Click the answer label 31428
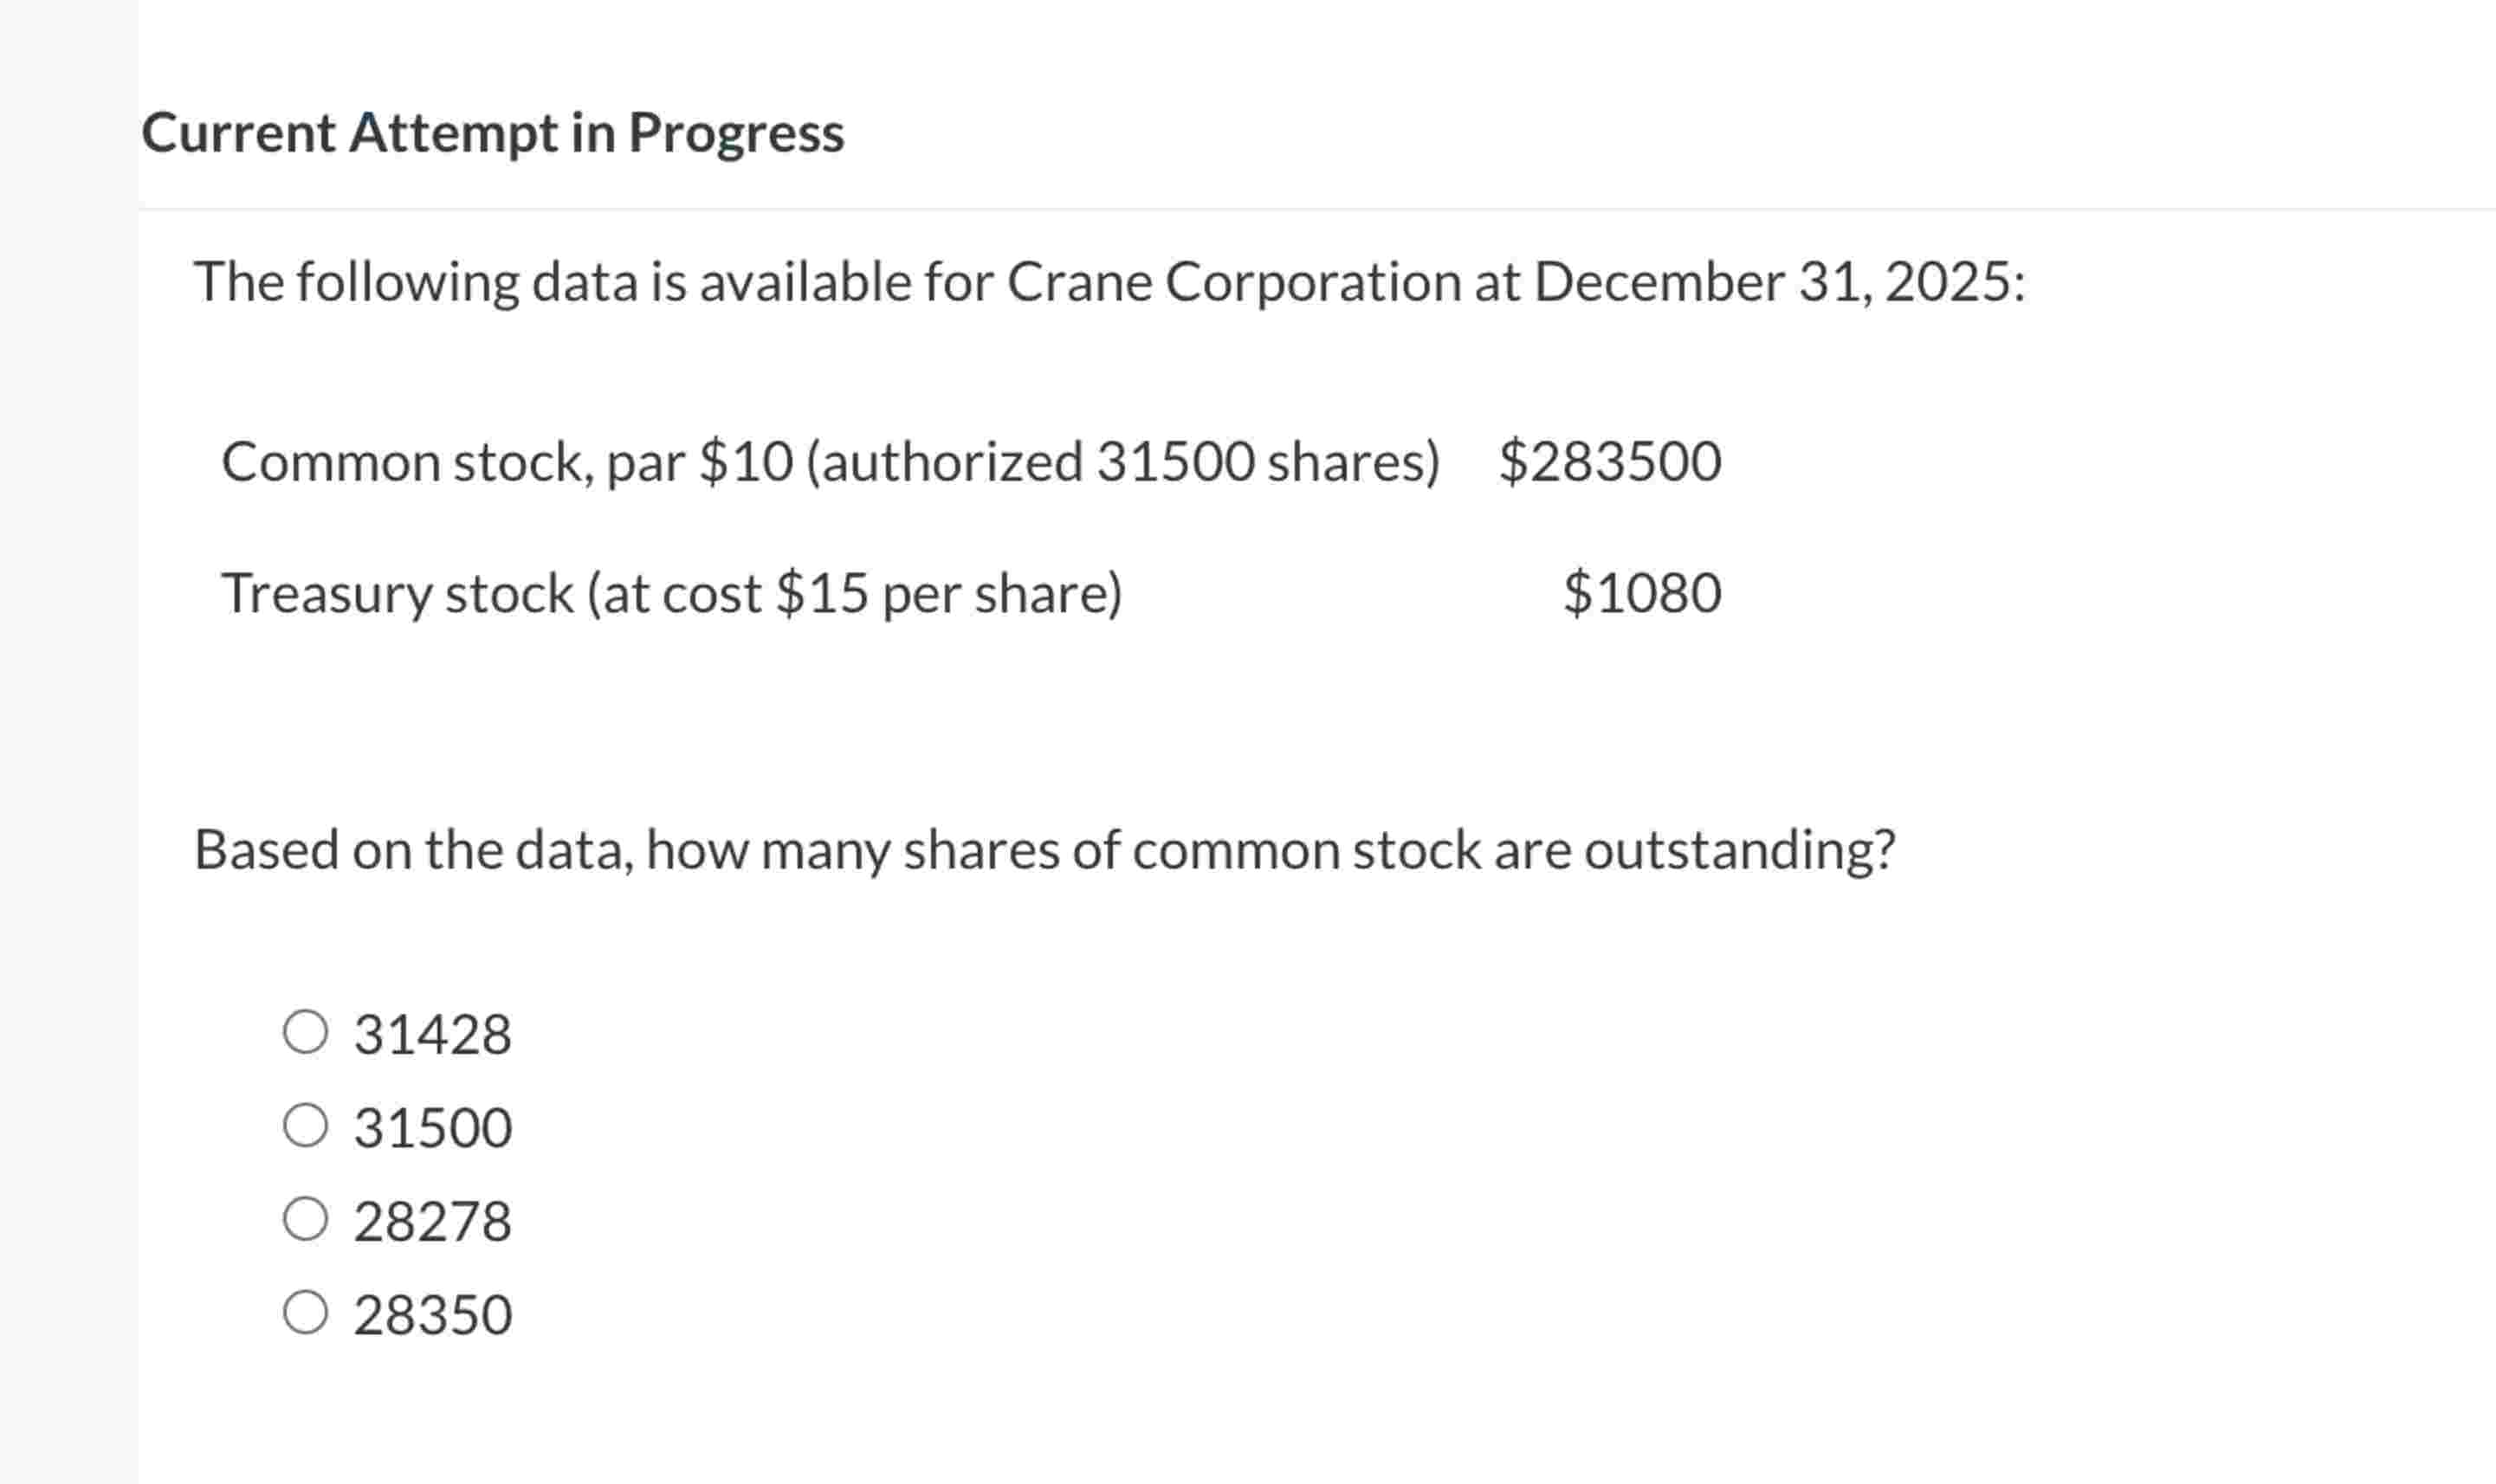The height and width of the screenshot is (1484, 2496). click(432, 1032)
